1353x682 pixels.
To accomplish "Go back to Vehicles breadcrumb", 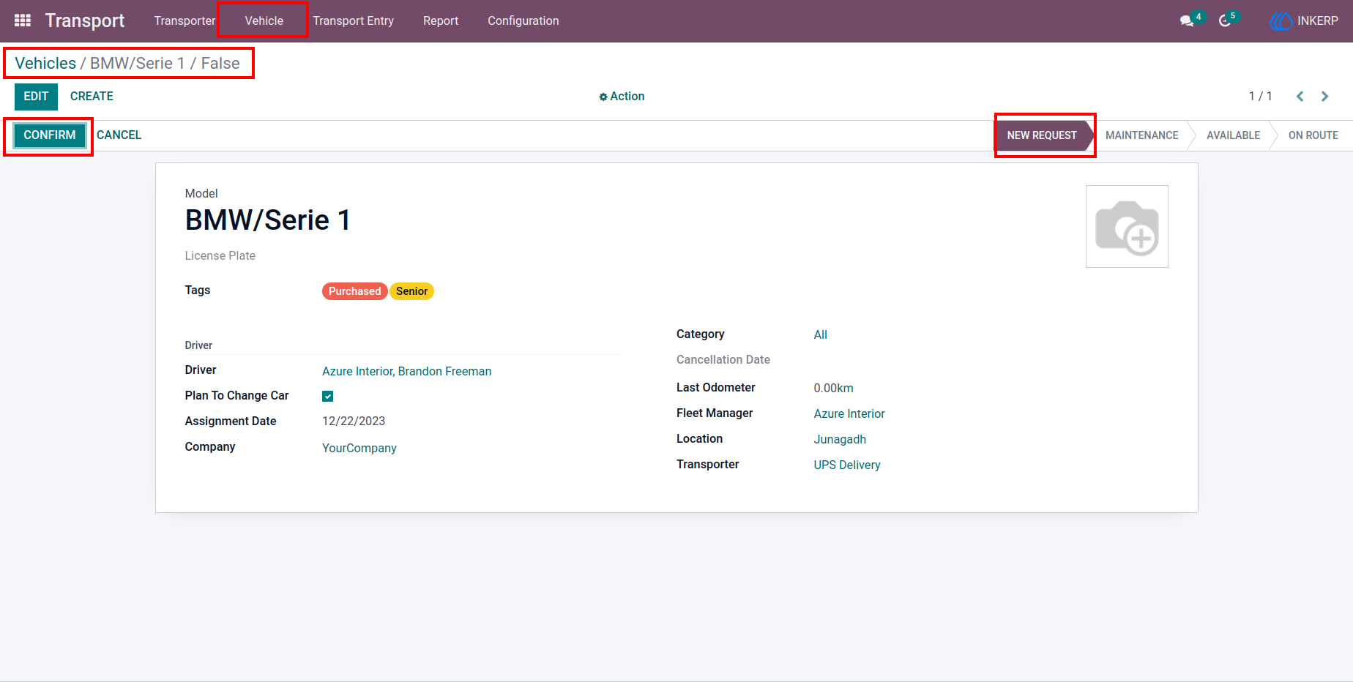I will click(x=45, y=64).
